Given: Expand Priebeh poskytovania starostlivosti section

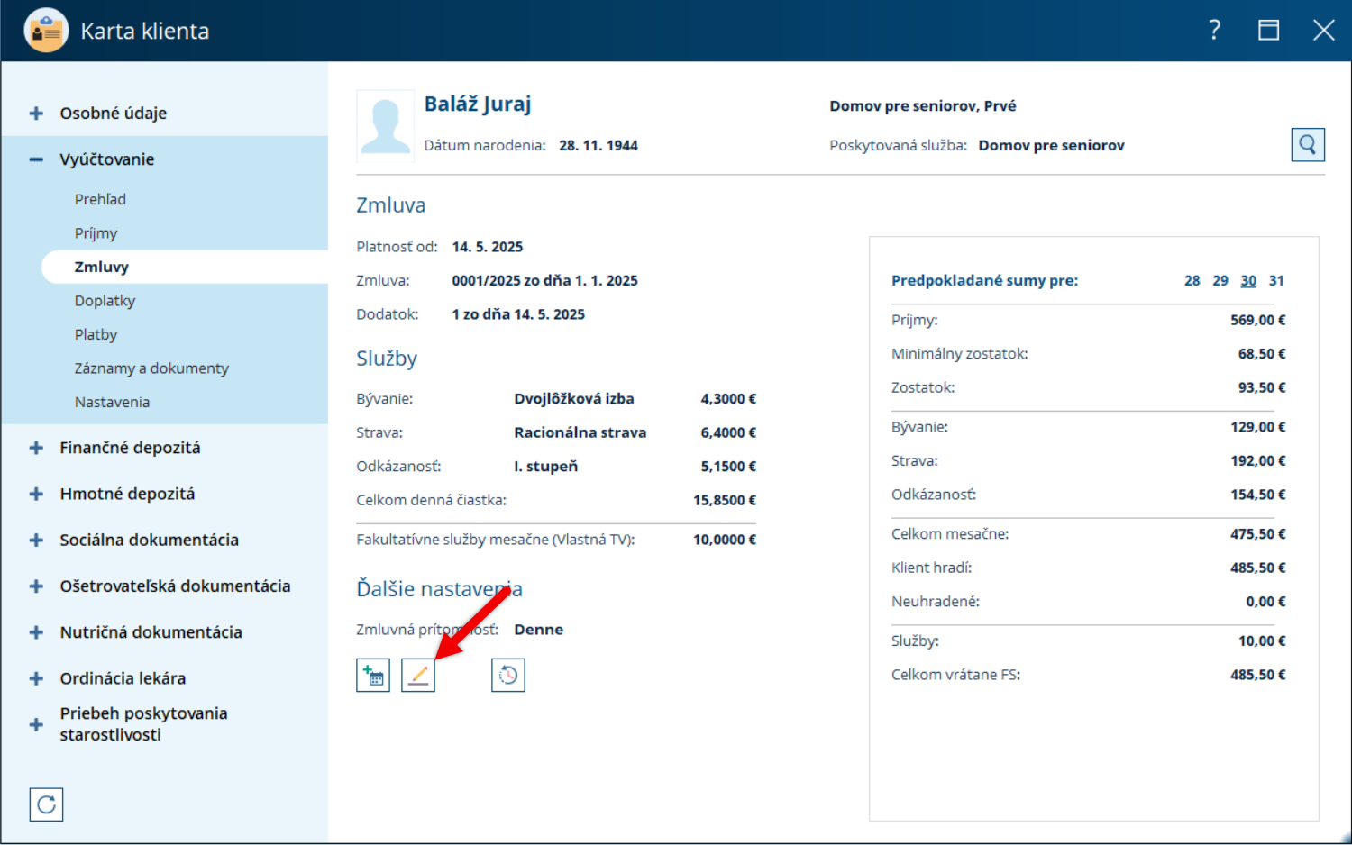Looking at the screenshot, I should click(x=36, y=724).
